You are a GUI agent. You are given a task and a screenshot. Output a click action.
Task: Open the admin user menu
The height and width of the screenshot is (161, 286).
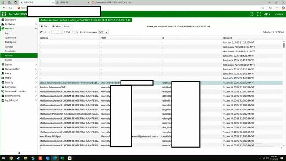click(279, 14)
